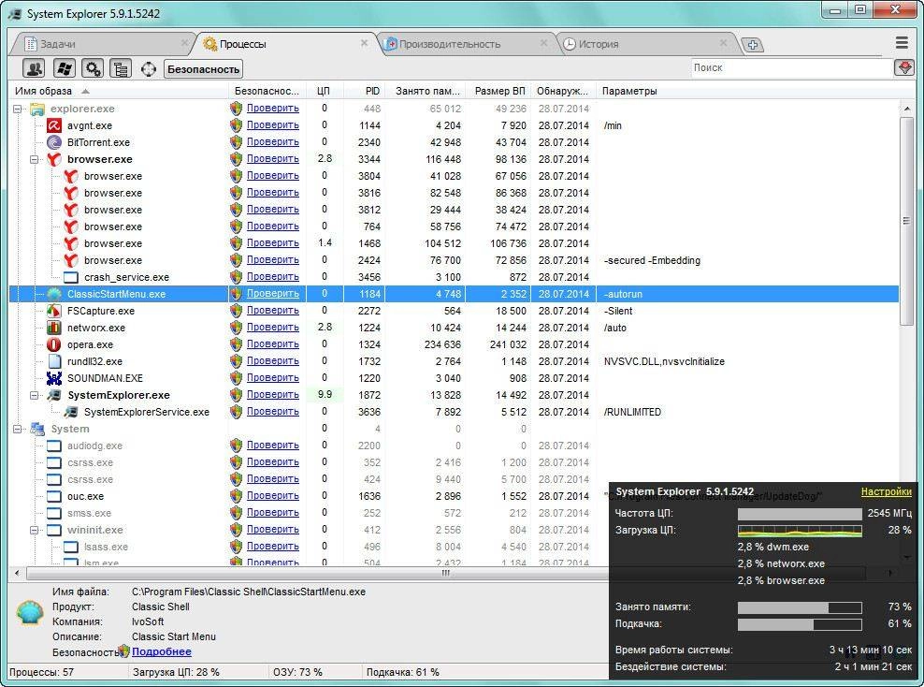Click Проверить link for BitTorrent.exe
Screen dimensions: 924x687
tap(273, 141)
